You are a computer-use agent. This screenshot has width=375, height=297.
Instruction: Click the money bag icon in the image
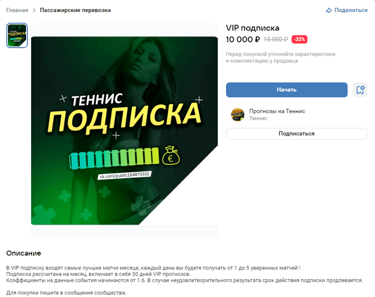point(171,155)
